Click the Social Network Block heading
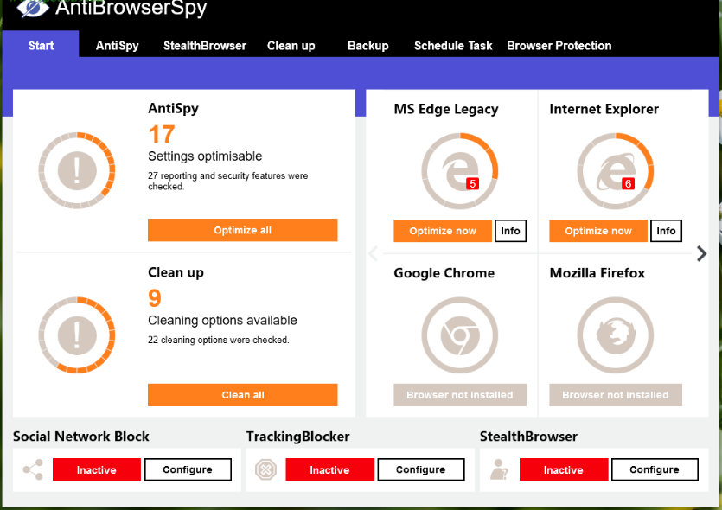 coord(81,437)
